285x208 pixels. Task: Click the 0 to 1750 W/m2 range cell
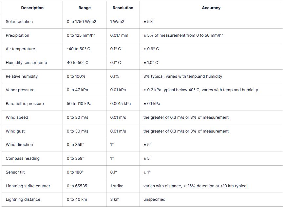pos(81,22)
